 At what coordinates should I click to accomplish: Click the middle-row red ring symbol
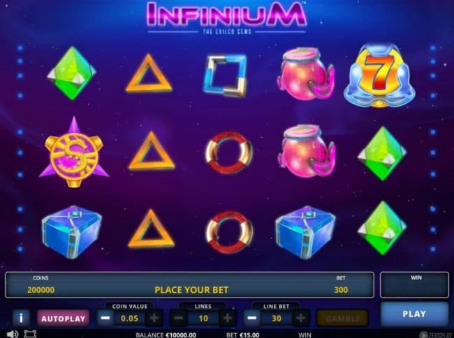228,152
